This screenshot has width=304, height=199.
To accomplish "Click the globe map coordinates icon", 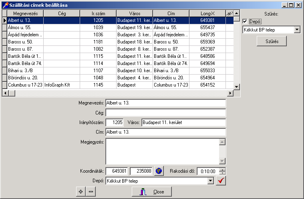I will 159,171.
